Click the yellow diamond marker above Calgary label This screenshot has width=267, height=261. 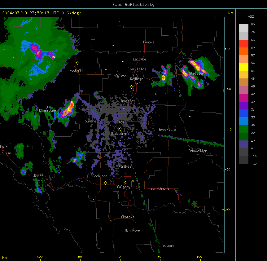[x=125, y=183]
